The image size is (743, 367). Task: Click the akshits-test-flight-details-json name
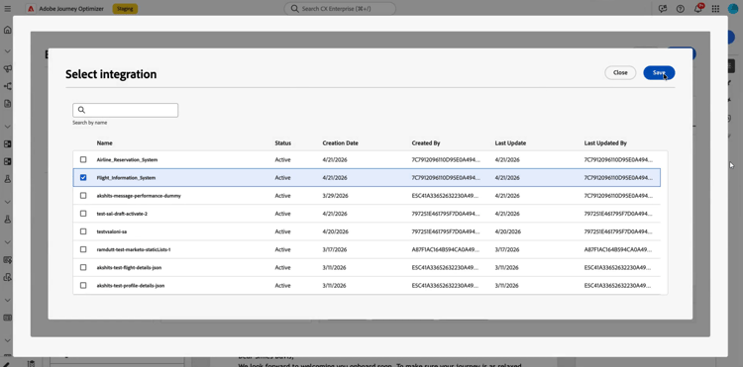130,268
